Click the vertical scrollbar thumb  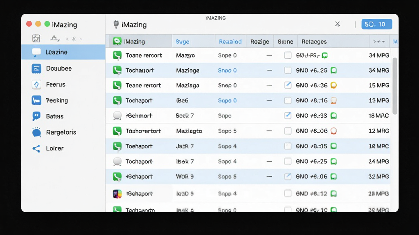pyautogui.click(x=395, y=86)
